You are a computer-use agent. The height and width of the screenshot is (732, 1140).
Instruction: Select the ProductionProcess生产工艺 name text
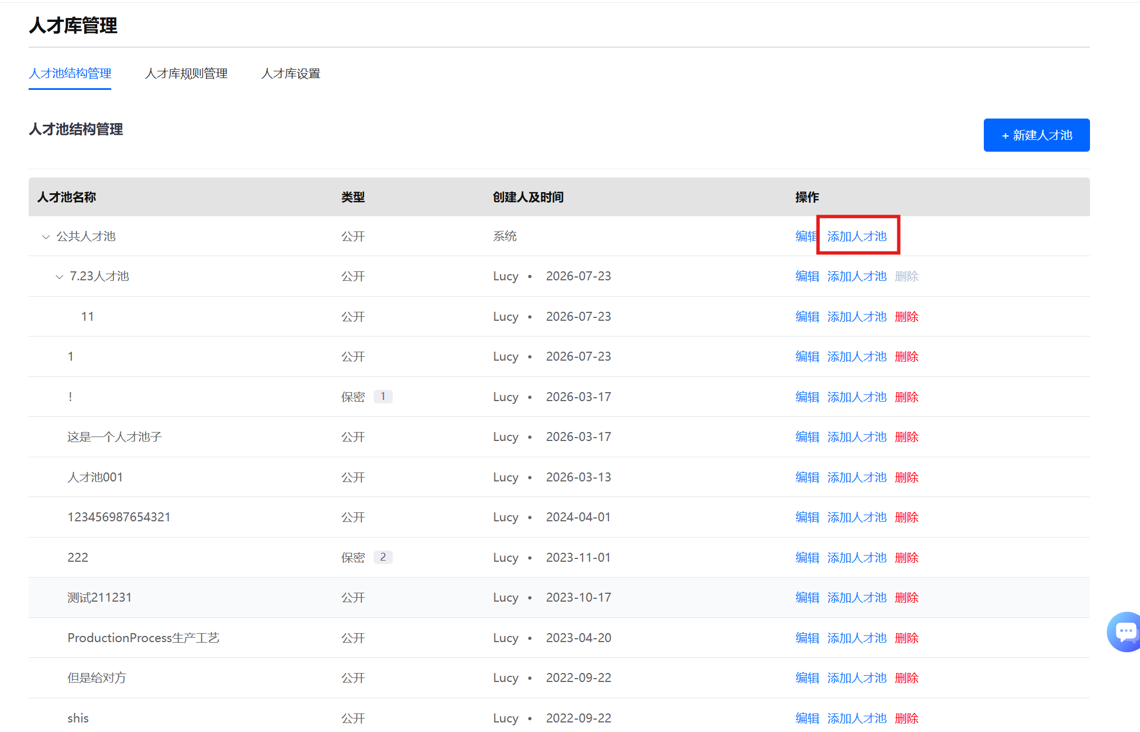[143, 638]
